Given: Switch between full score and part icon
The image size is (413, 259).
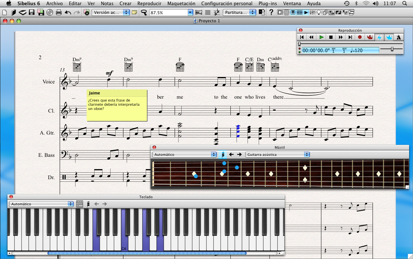Looking at the screenshot, I should [262, 13].
